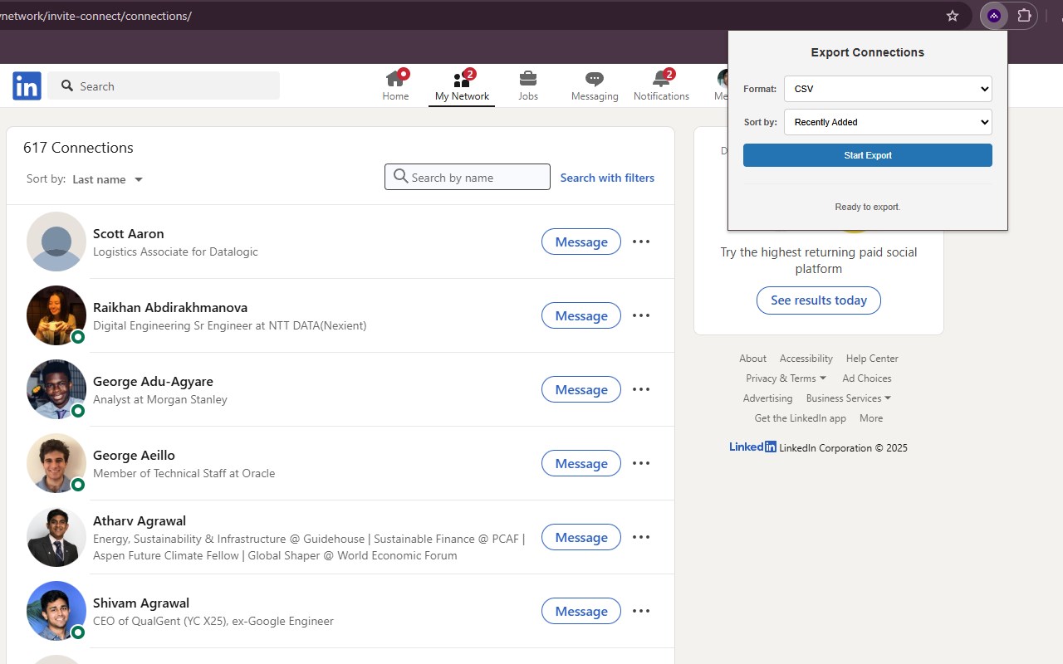Message Shivam Agrawal
The height and width of the screenshot is (664, 1063).
pos(581,611)
